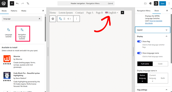The width and height of the screenshot is (172, 92).
Task: Click the block drag handle
Action: [64, 19]
